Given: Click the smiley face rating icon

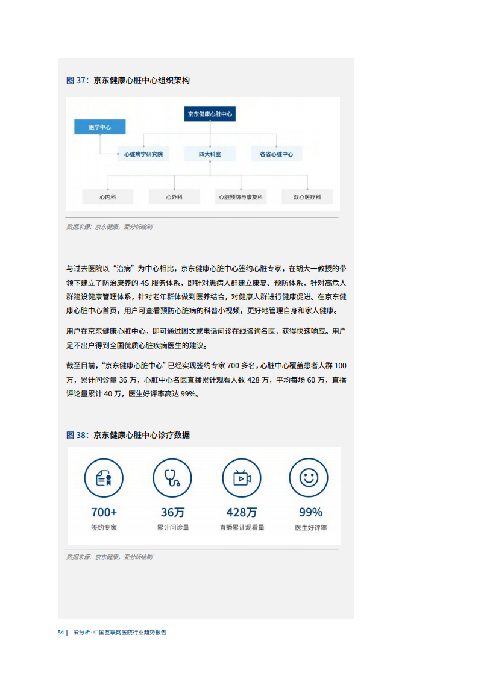Looking at the screenshot, I should 309,478.
